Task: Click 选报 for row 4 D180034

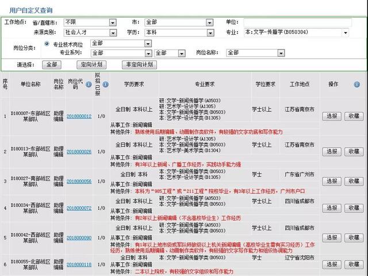Action: 332,208
